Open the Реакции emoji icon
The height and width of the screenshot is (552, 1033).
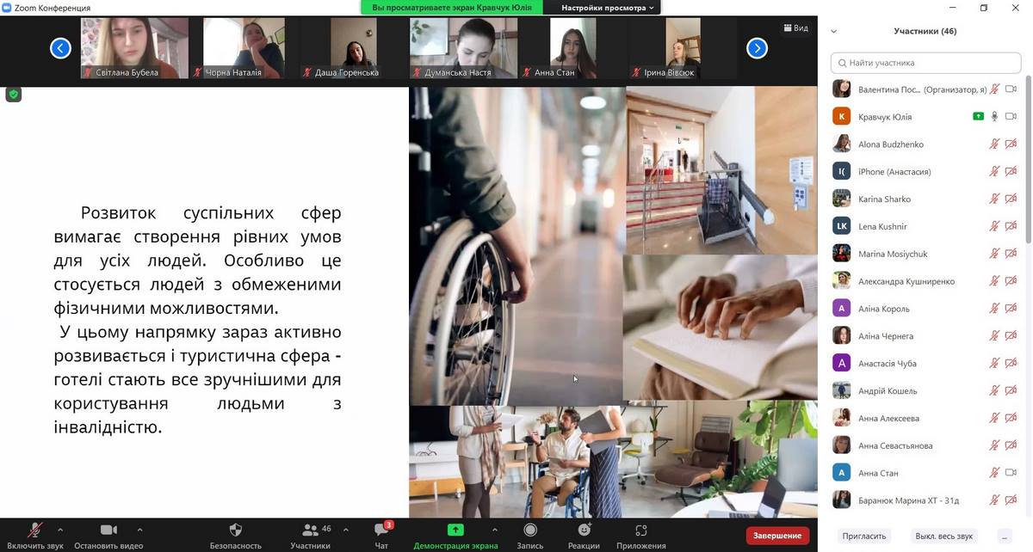tap(584, 530)
